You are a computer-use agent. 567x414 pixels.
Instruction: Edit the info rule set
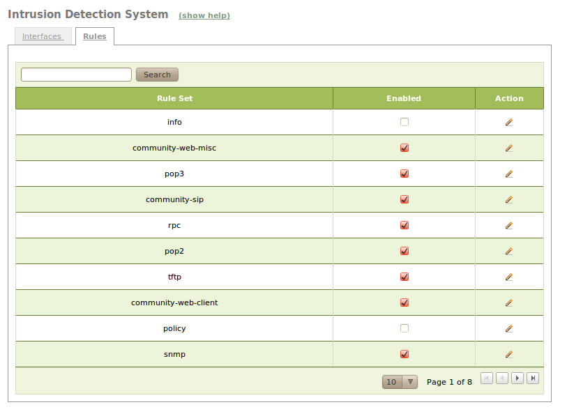click(509, 122)
